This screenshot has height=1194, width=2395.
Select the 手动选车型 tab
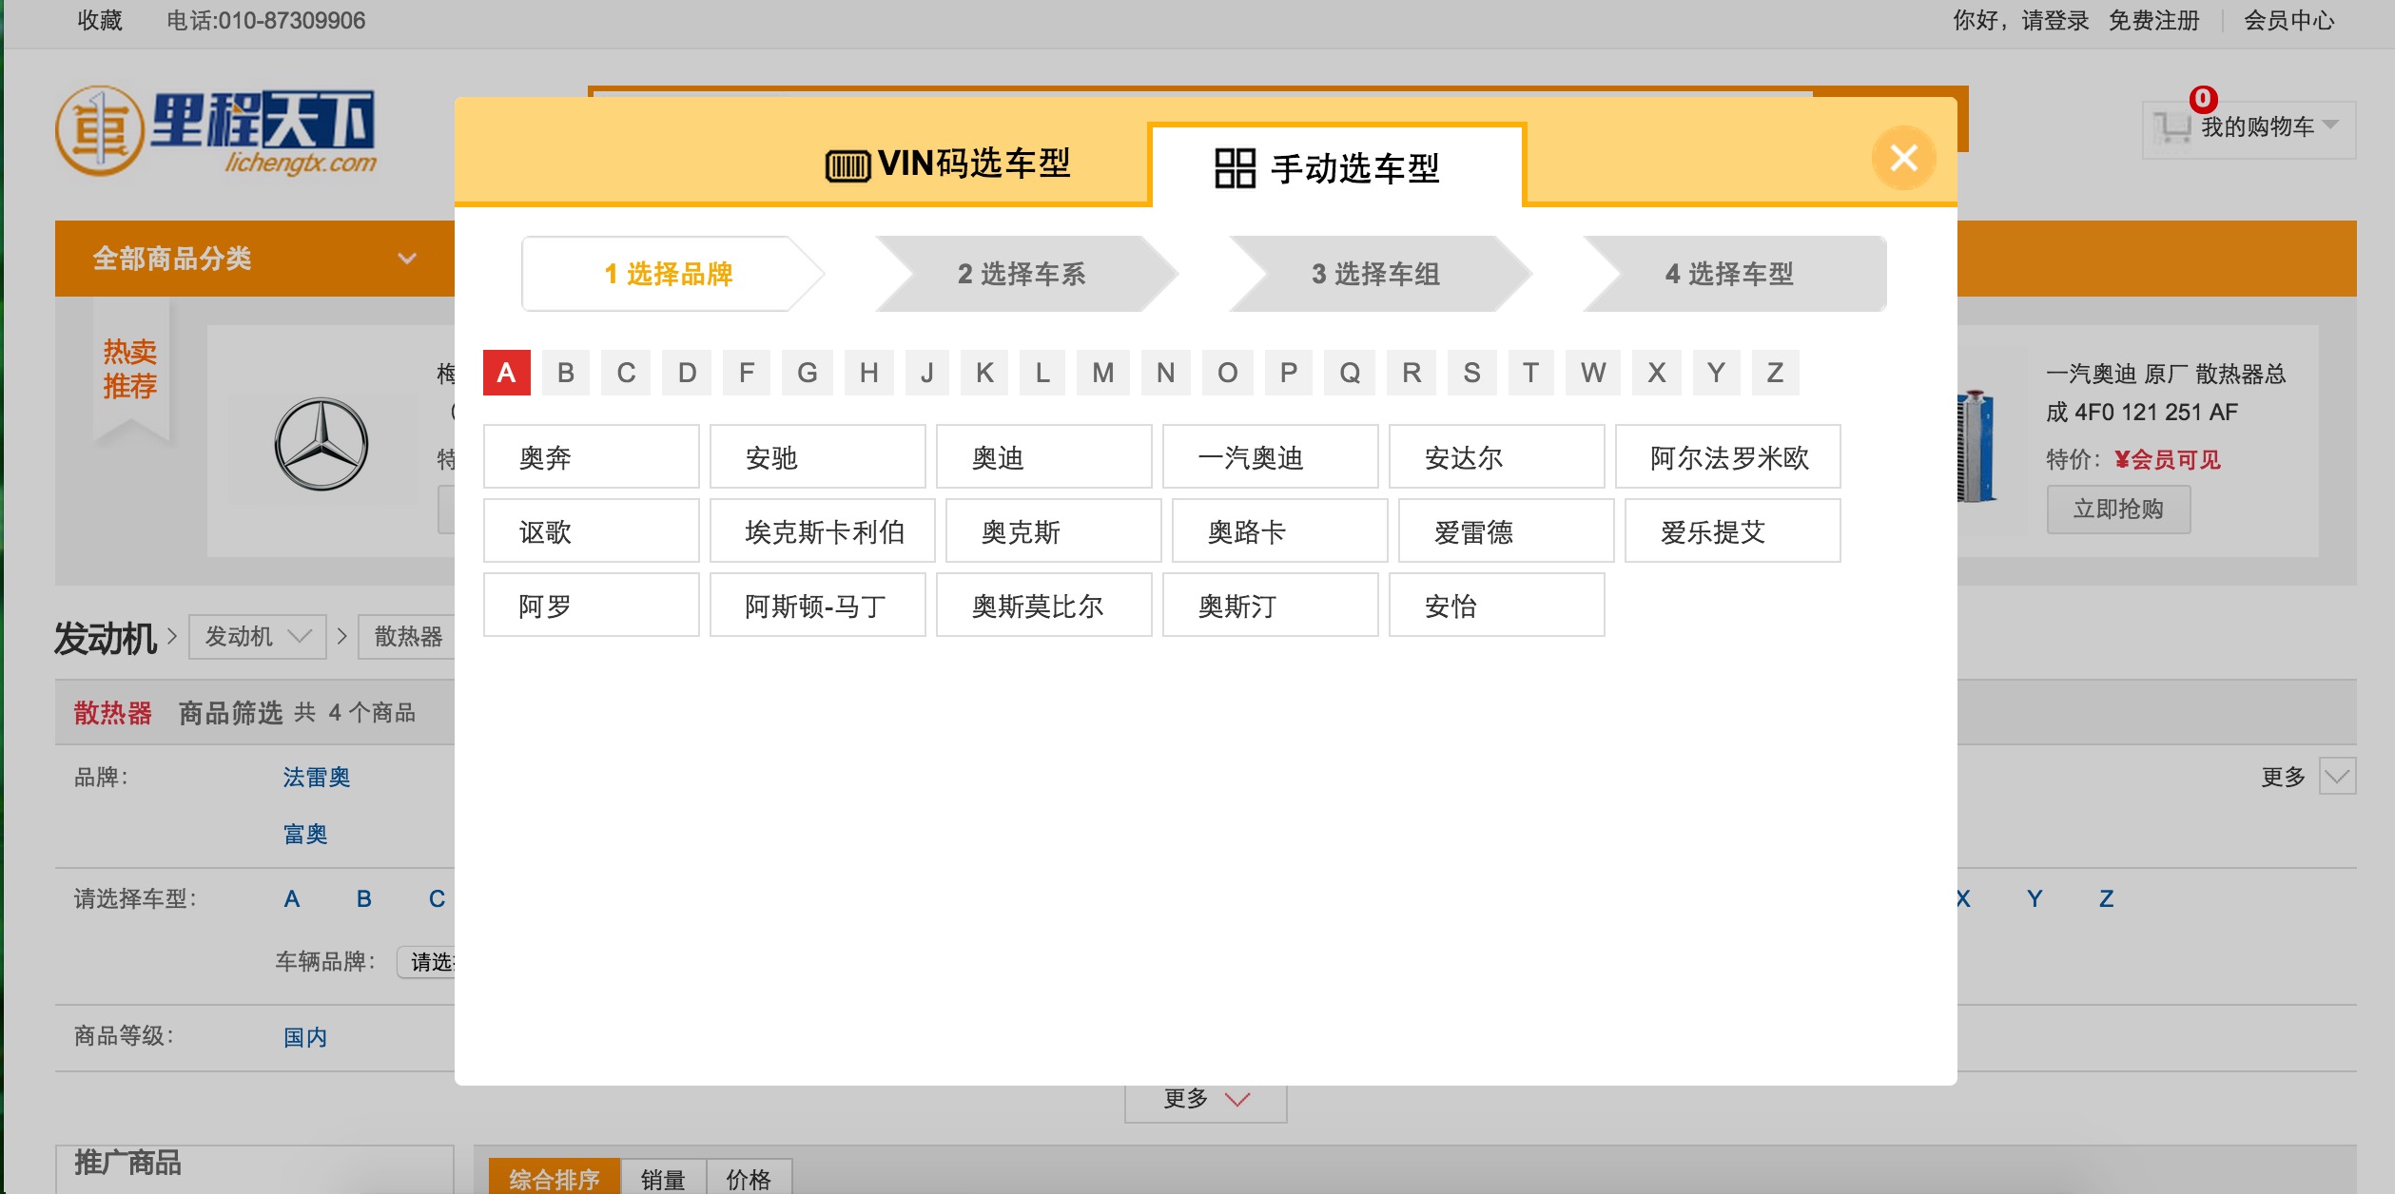coord(1336,166)
